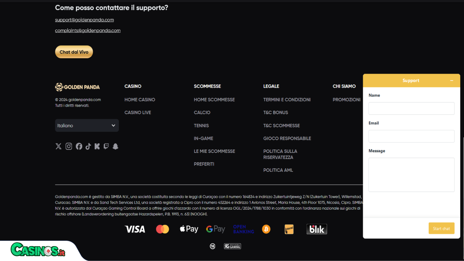
Task: Open Home Scommesse footer link
Action: pos(214,100)
